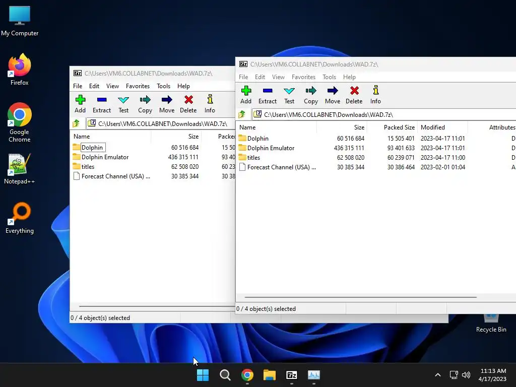Open File menu in the front window
The height and width of the screenshot is (387, 516).
pyautogui.click(x=243, y=77)
